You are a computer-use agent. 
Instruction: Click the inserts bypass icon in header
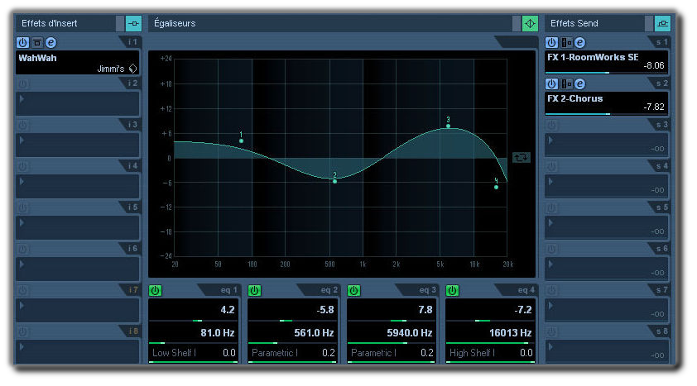pos(133,23)
